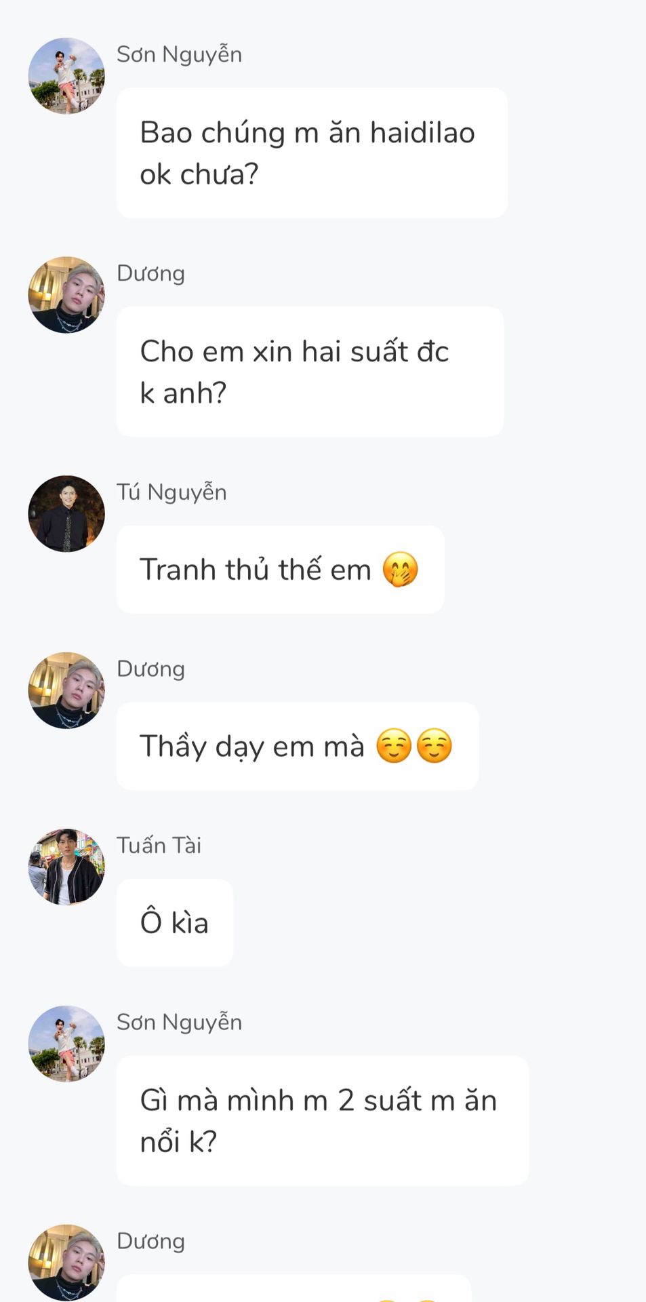Image resolution: width=646 pixels, height=1302 pixels.
Task: Tap Sơn Nguyễn's avatar beside 'Gì mà mình' message
Action: pos(66,1044)
